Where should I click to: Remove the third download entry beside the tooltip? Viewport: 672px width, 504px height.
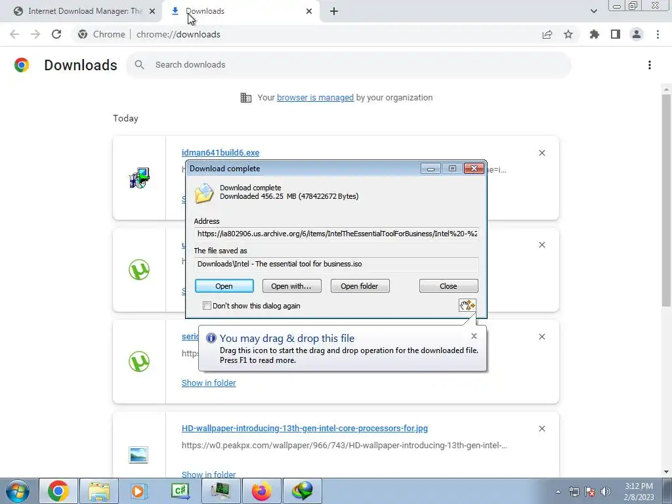542,337
